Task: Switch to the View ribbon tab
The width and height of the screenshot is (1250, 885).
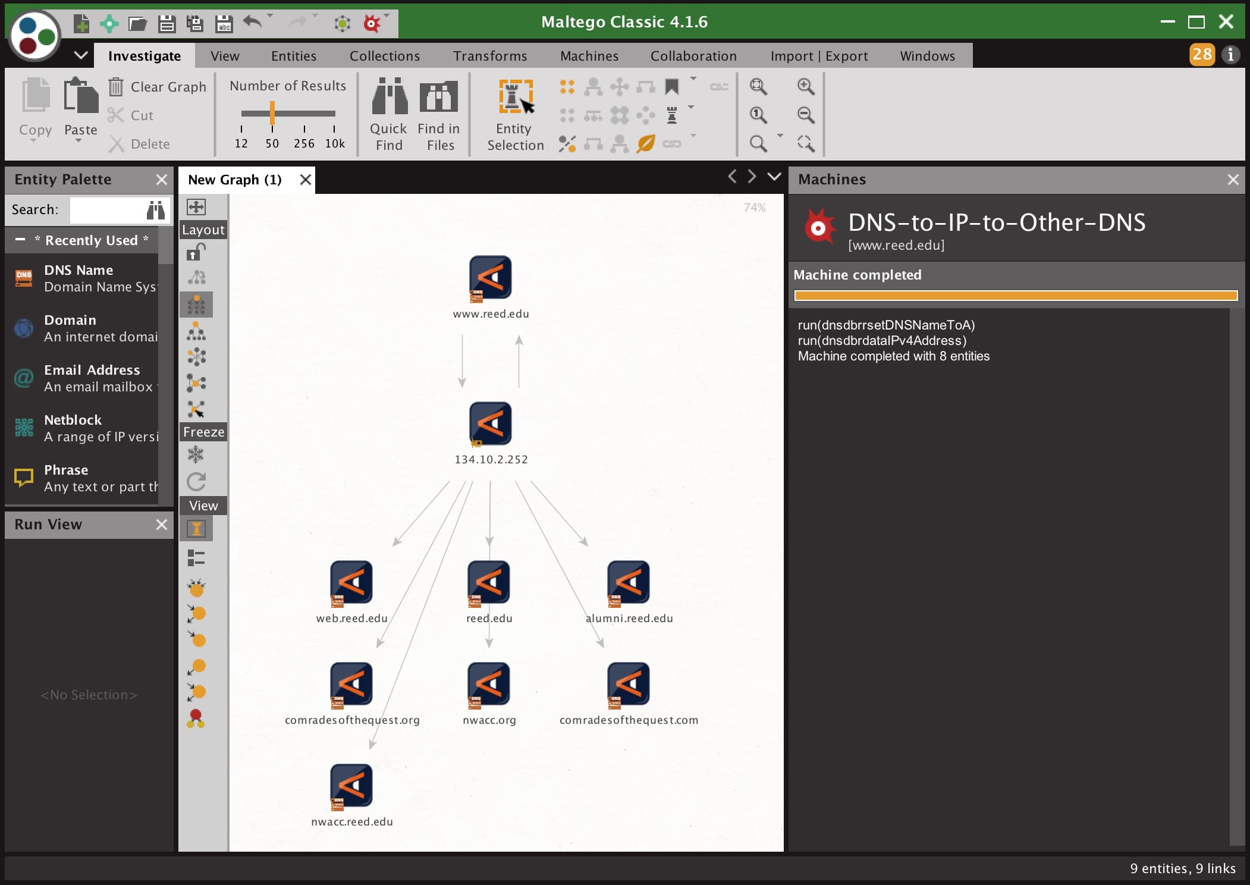Action: pyautogui.click(x=225, y=56)
